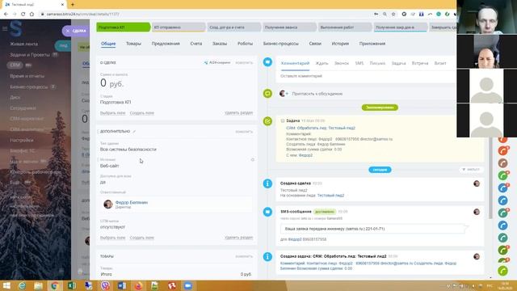The height and width of the screenshot is (291, 517).
Task: Open Excel from taskbar
Action: click(72, 285)
